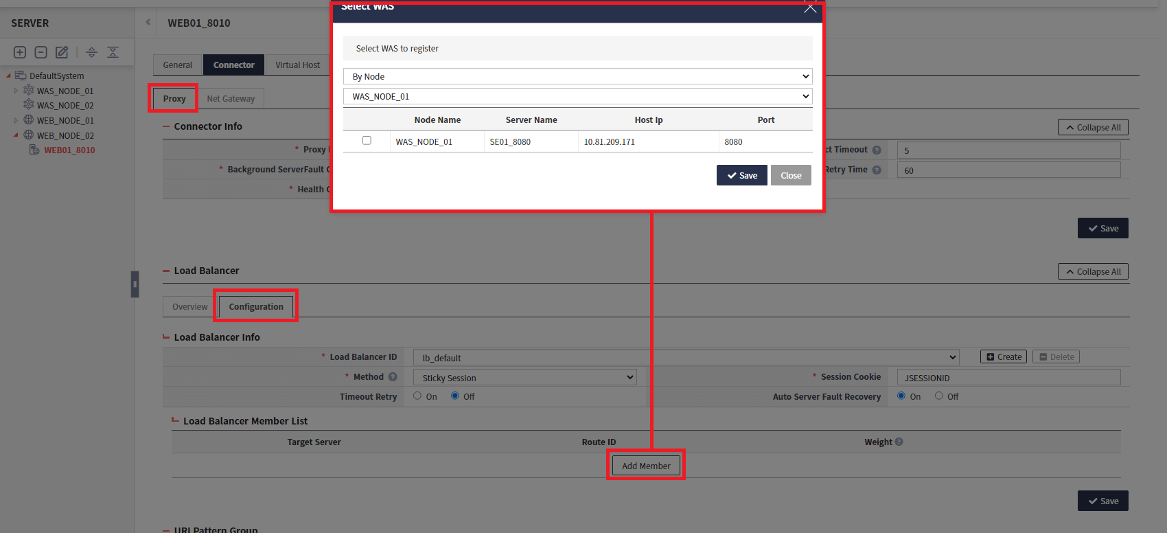
Task: Click Save in the Select WAS dialog
Action: (741, 176)
